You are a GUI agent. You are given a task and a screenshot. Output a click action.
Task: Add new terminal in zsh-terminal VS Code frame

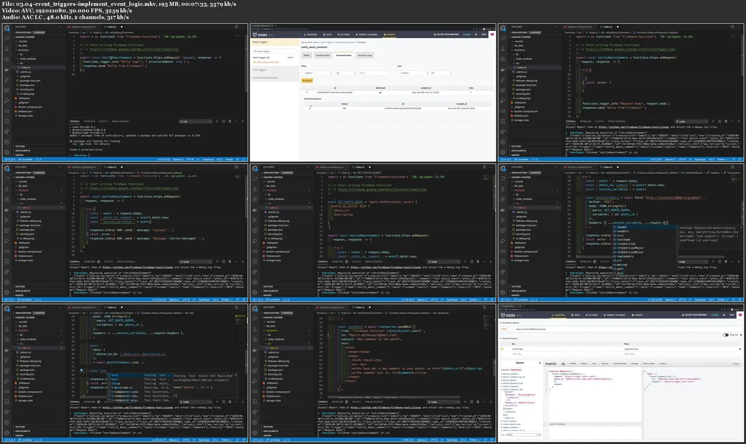217,121
